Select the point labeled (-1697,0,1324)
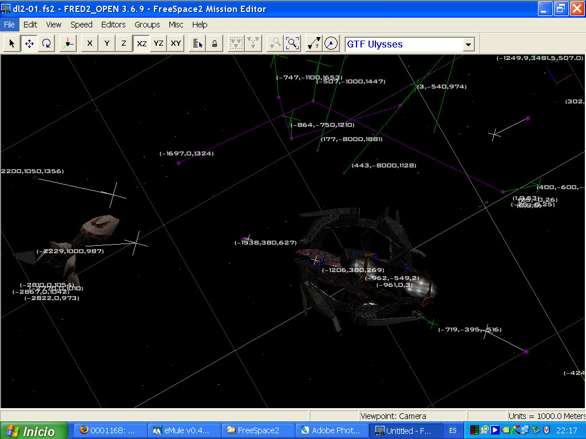This screenshot has width=586, height=439. [x=179, y=163]
